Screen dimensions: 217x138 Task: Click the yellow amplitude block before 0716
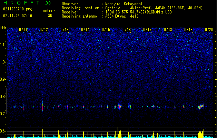click(119, 134)
